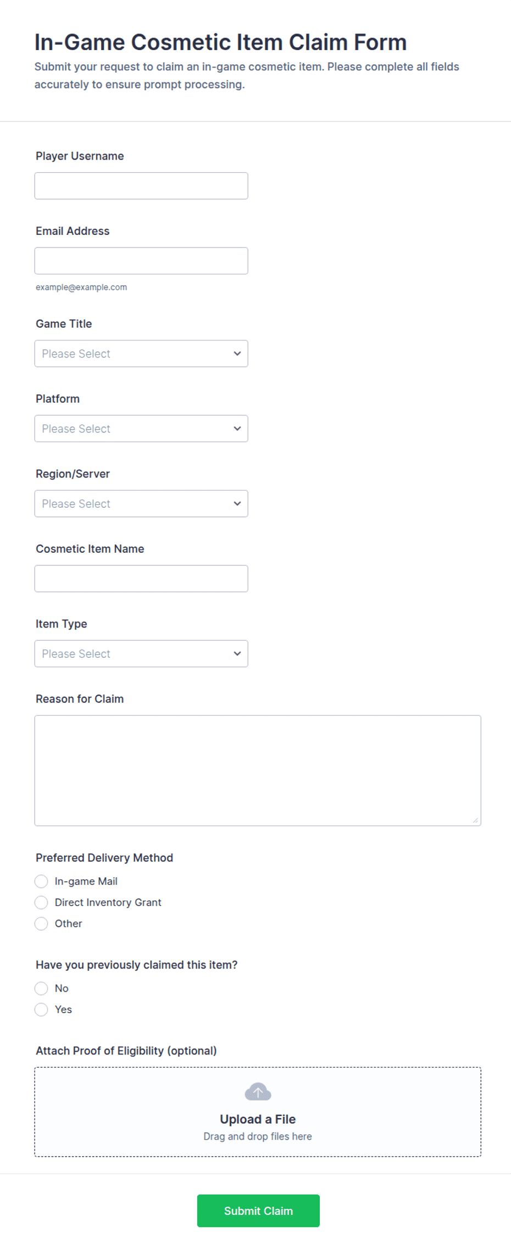Click inside the Reason for Claim textarea
This screenshot has width=511, height=1254.
[258, 771]
